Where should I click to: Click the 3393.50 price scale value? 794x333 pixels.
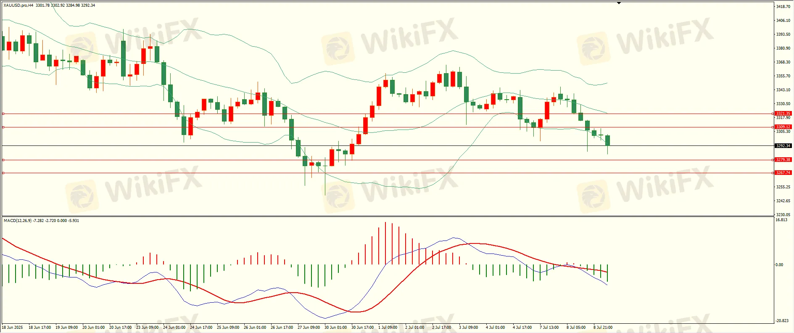pyautogui.click(x=783, y=34)
